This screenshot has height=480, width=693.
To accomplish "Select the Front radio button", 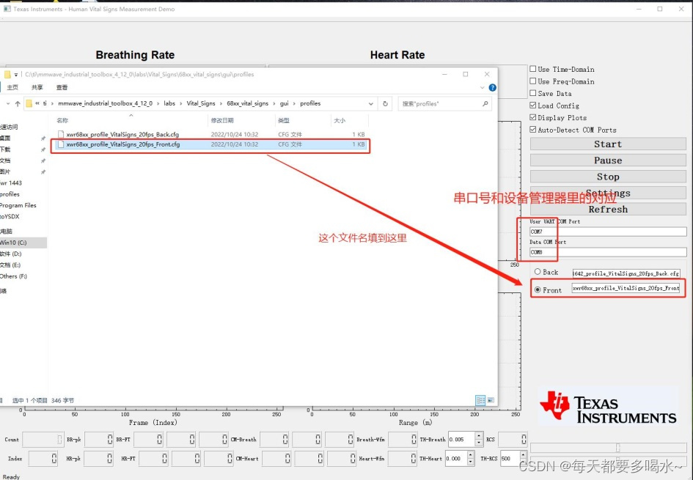I will click(x=538, y=289).
